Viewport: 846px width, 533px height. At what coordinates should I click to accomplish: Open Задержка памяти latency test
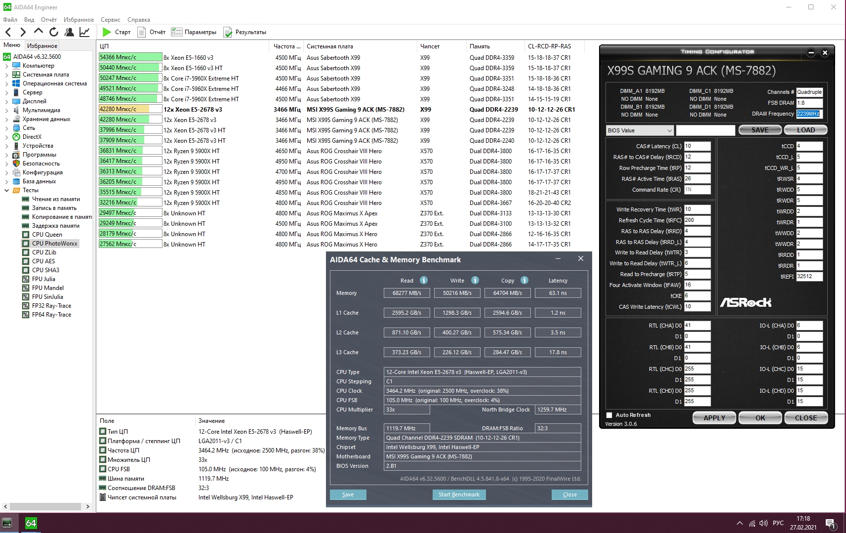[56, 226]
